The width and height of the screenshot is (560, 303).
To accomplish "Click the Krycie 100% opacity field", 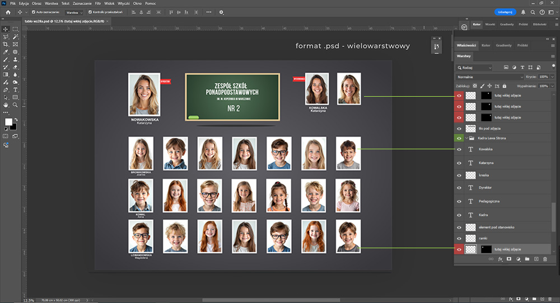I will point(544,77).
